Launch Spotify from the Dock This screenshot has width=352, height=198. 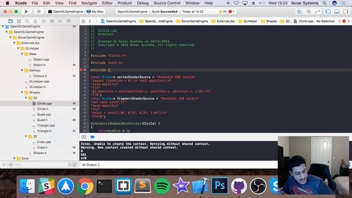click(x=162, y=186)
